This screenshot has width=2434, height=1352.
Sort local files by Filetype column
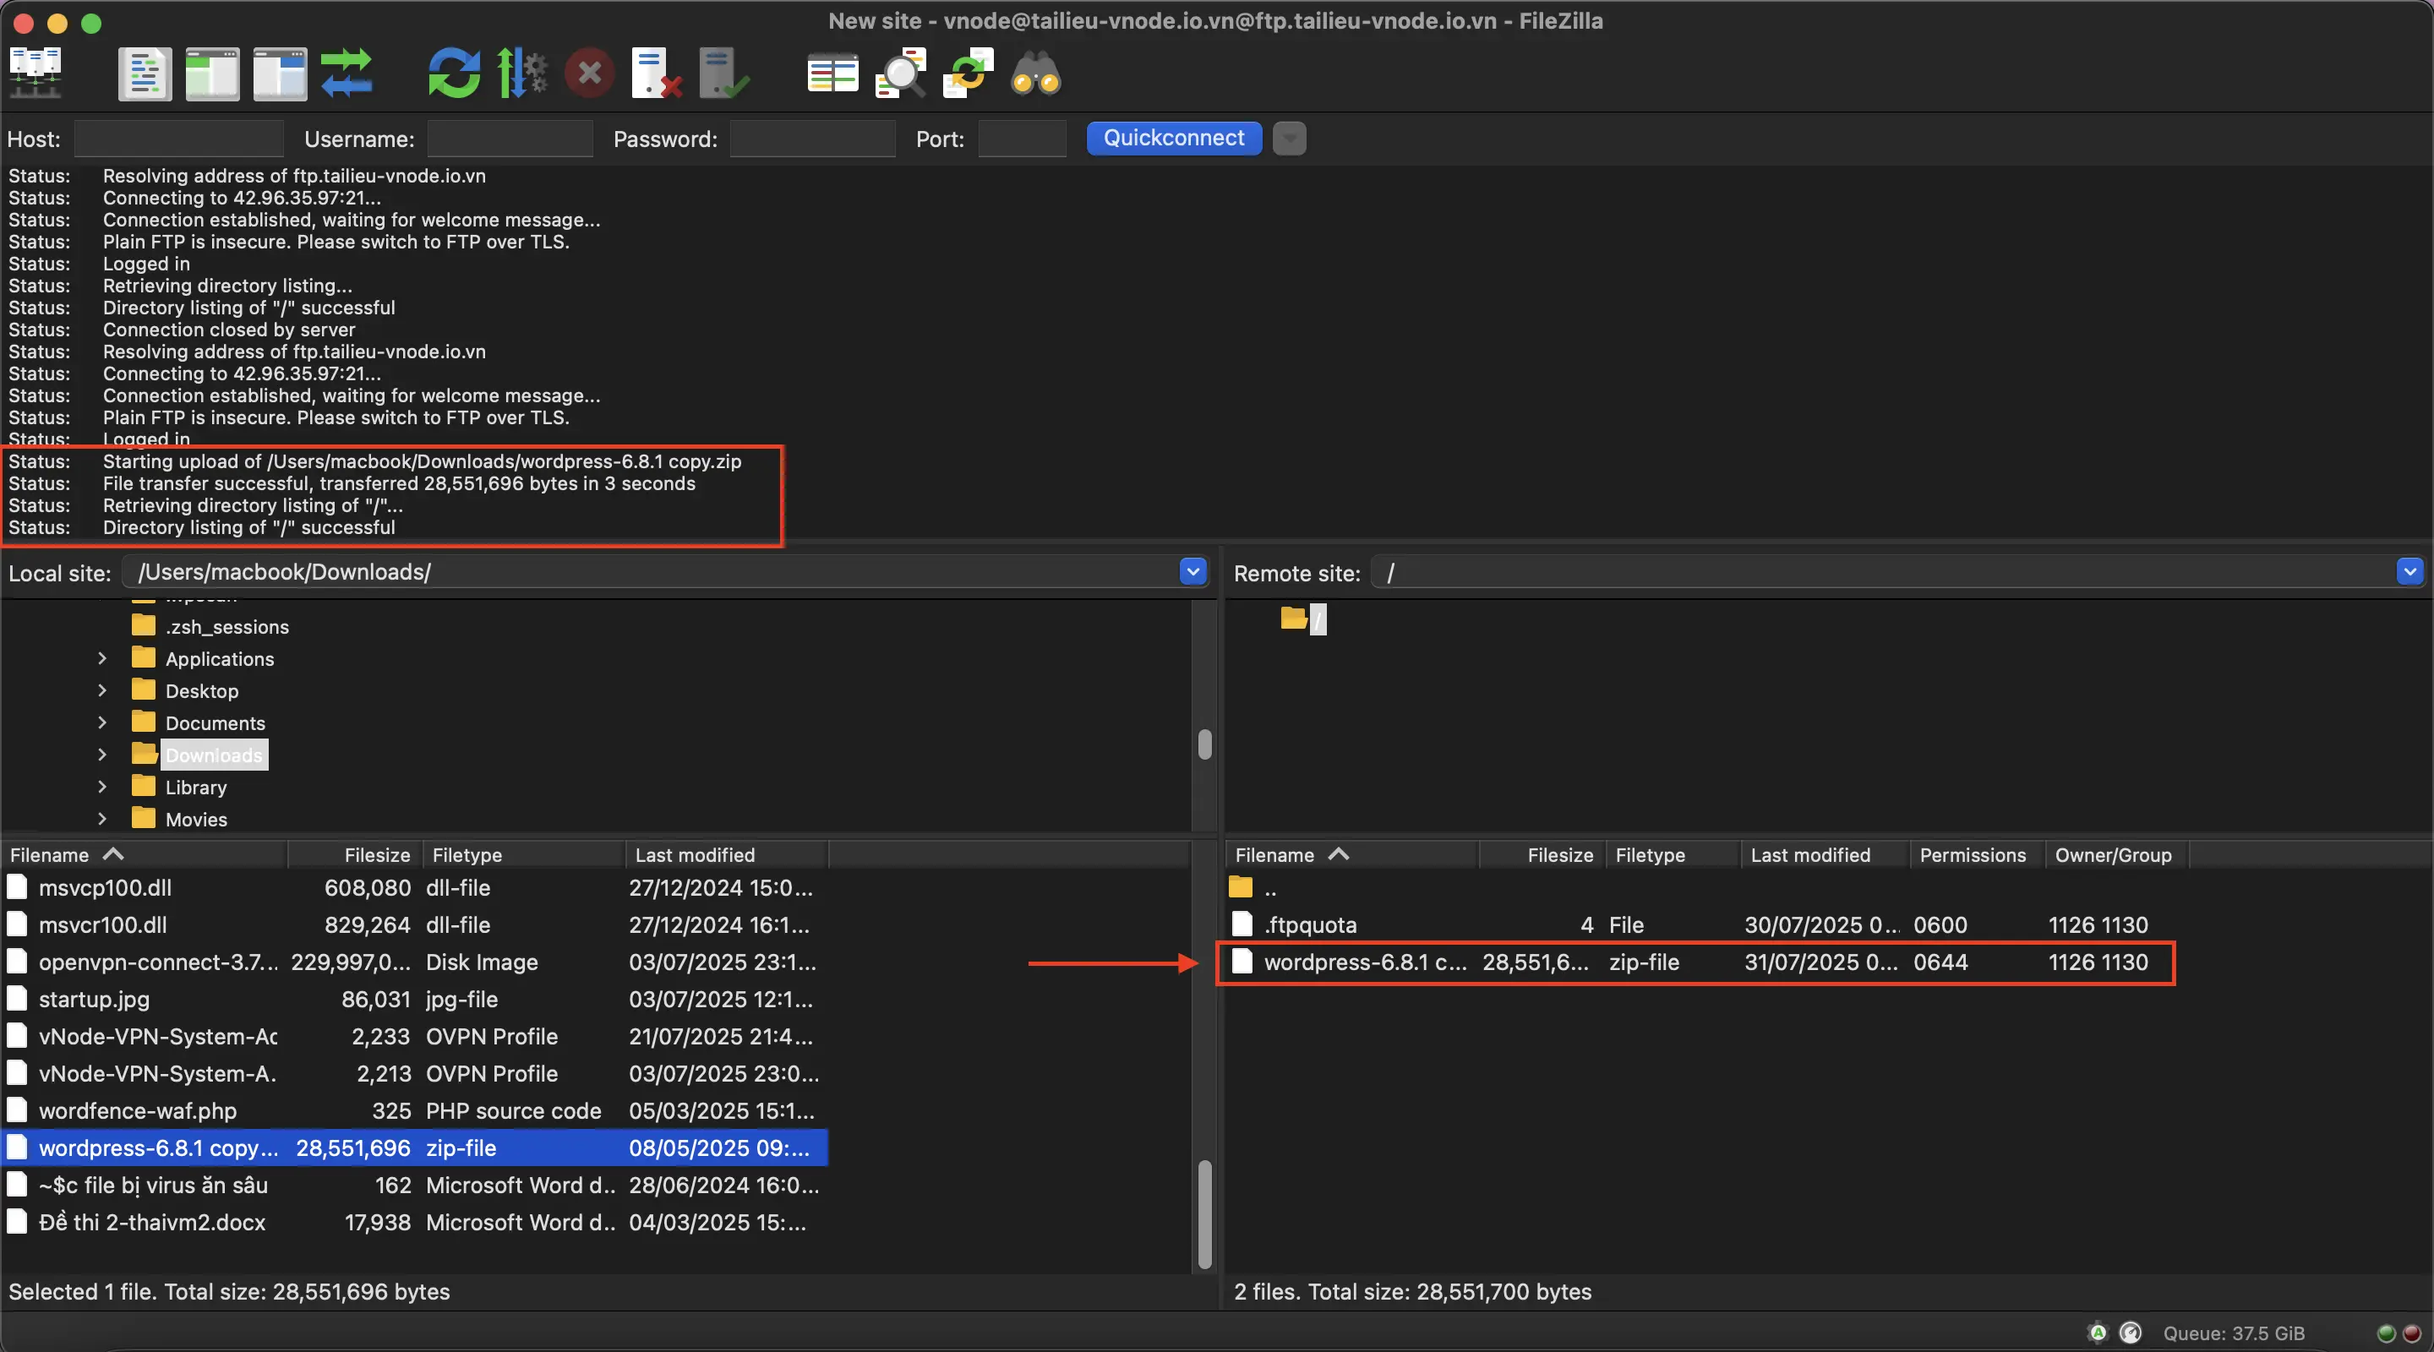point(523,855)
